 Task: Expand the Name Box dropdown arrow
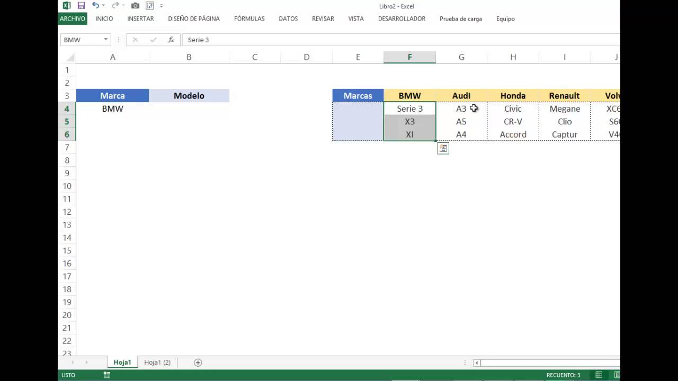(105, 40)
